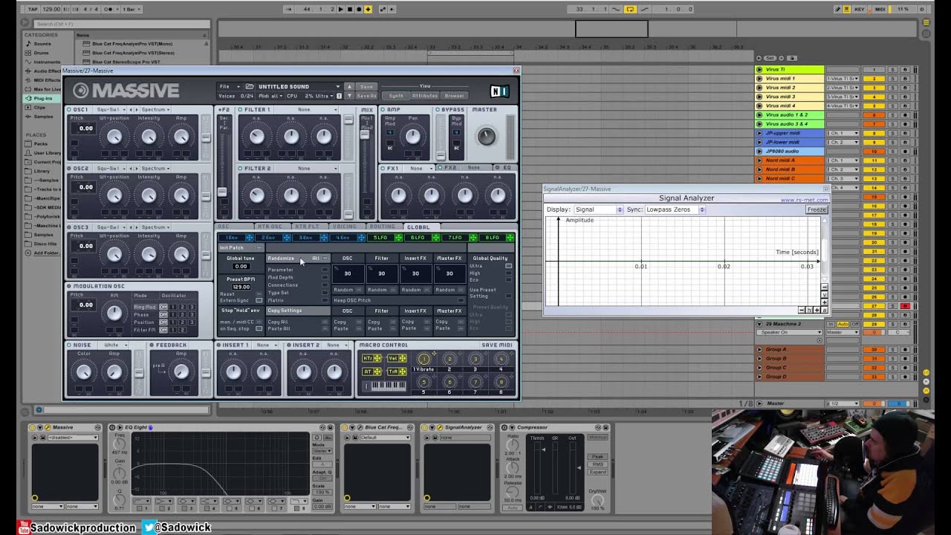Viewport: 951px width, 535px height.
Task: Click the YouTube logo icon
Action: point(23,527)
